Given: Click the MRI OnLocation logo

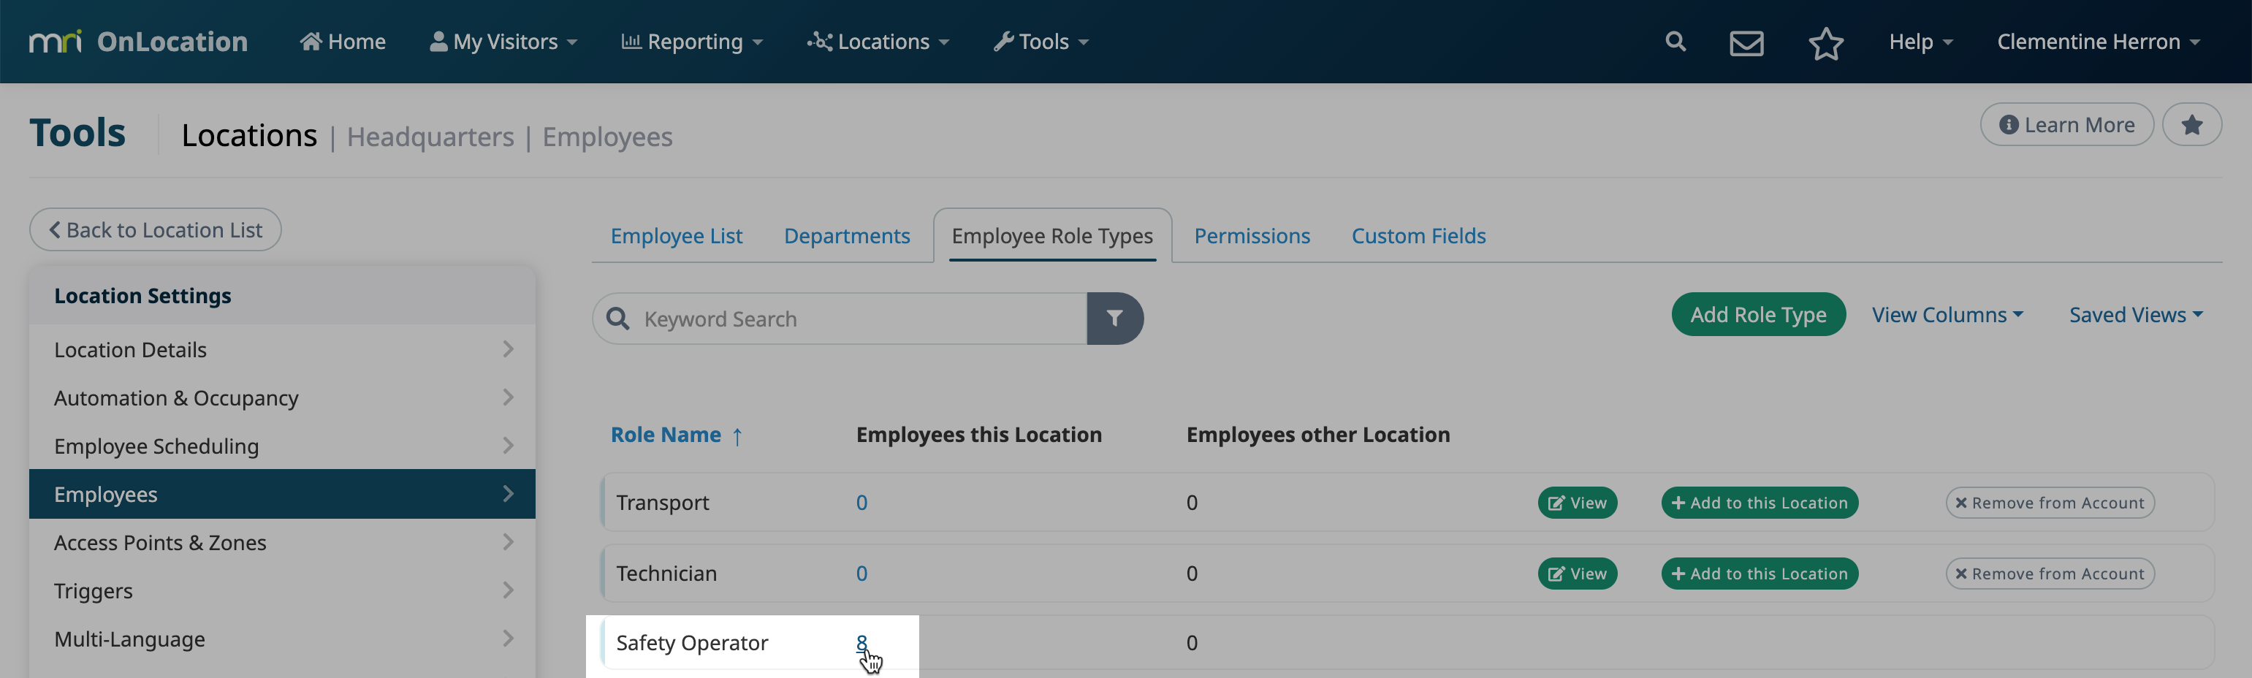Looking at the screenshot, I should coord(139,41).
